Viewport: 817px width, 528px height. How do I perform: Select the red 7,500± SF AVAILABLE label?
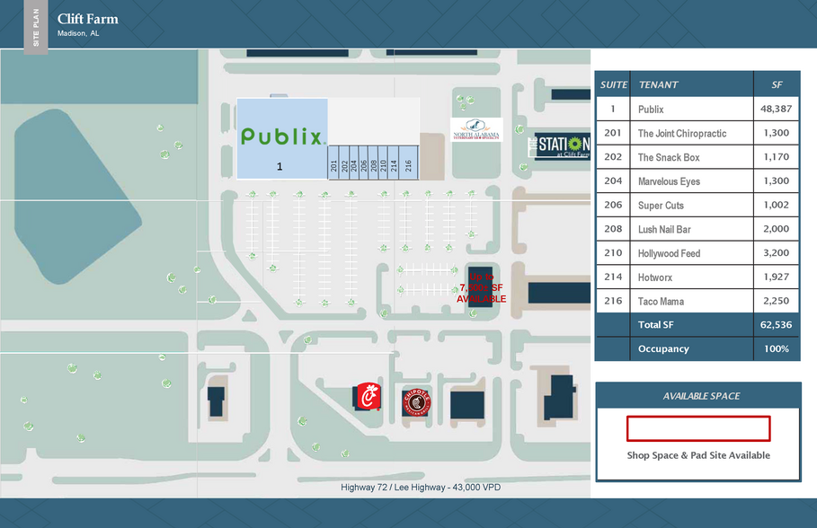(x=482, y=288)
